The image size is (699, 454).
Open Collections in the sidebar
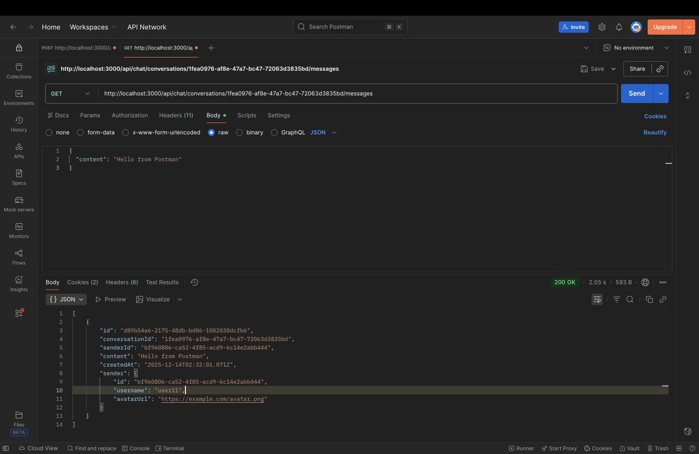(x=19, y=71)
